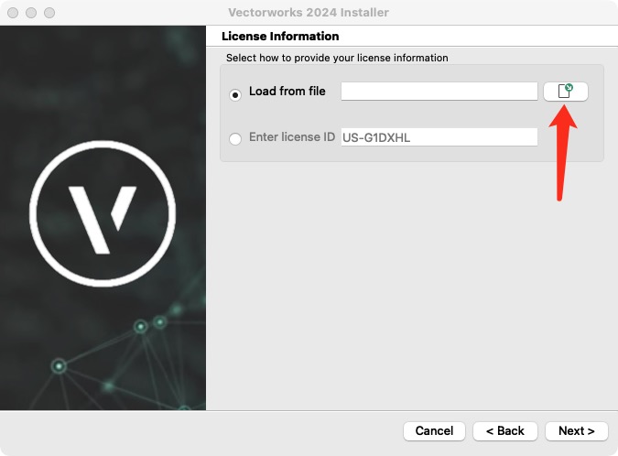The height and width of the screenshot is (456, 618).
Task: Click the zoom window button
Action: [x=49, y=13]
